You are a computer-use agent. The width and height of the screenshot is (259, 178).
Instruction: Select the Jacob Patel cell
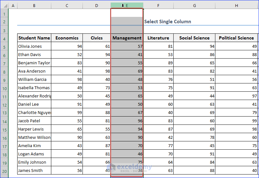(34, 121)
